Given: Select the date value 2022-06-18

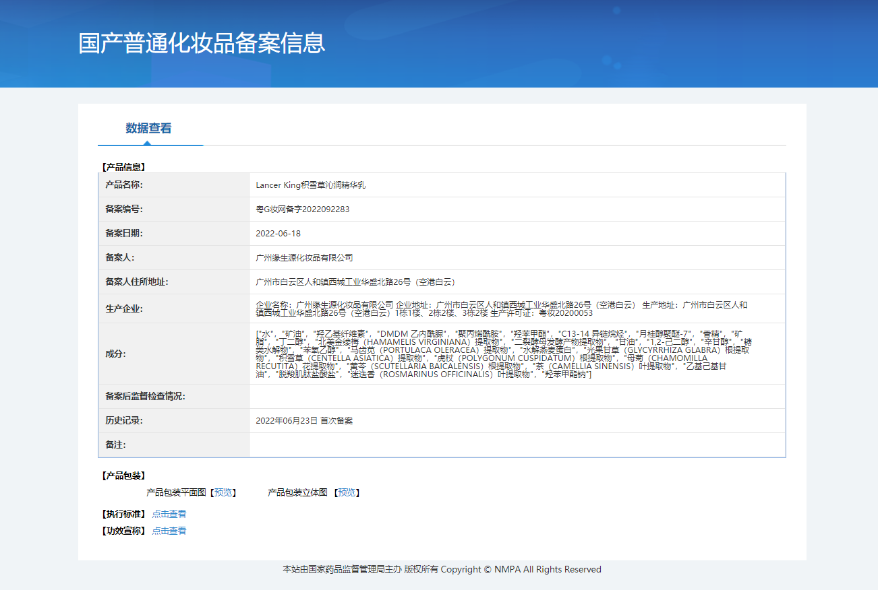Looking at the screenshot, I should point(279,233).
